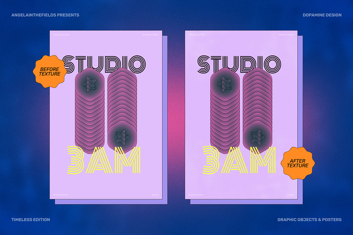Click the lower star shape on before-texture poster
353x235 pixels.
tap(122, 137)
